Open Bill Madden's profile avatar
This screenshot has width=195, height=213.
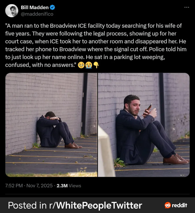click(12, 11)
